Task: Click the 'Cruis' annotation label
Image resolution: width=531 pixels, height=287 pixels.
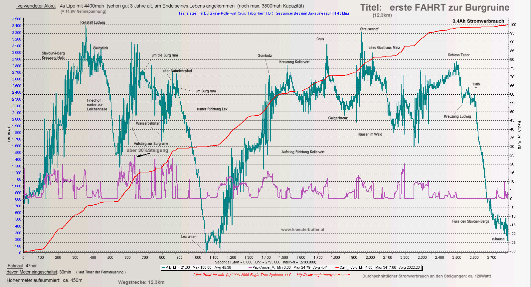Action: coord(320,39)
